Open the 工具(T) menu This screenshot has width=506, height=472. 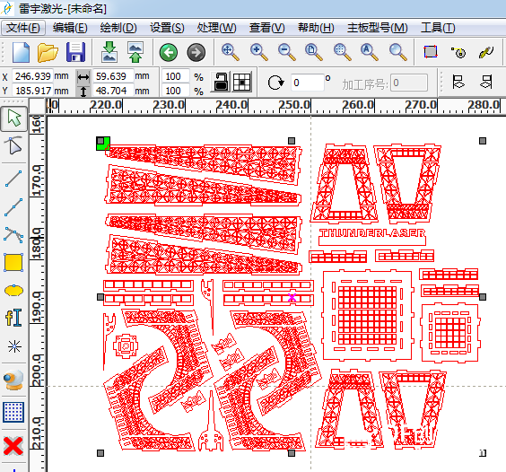tap(438, 28)
